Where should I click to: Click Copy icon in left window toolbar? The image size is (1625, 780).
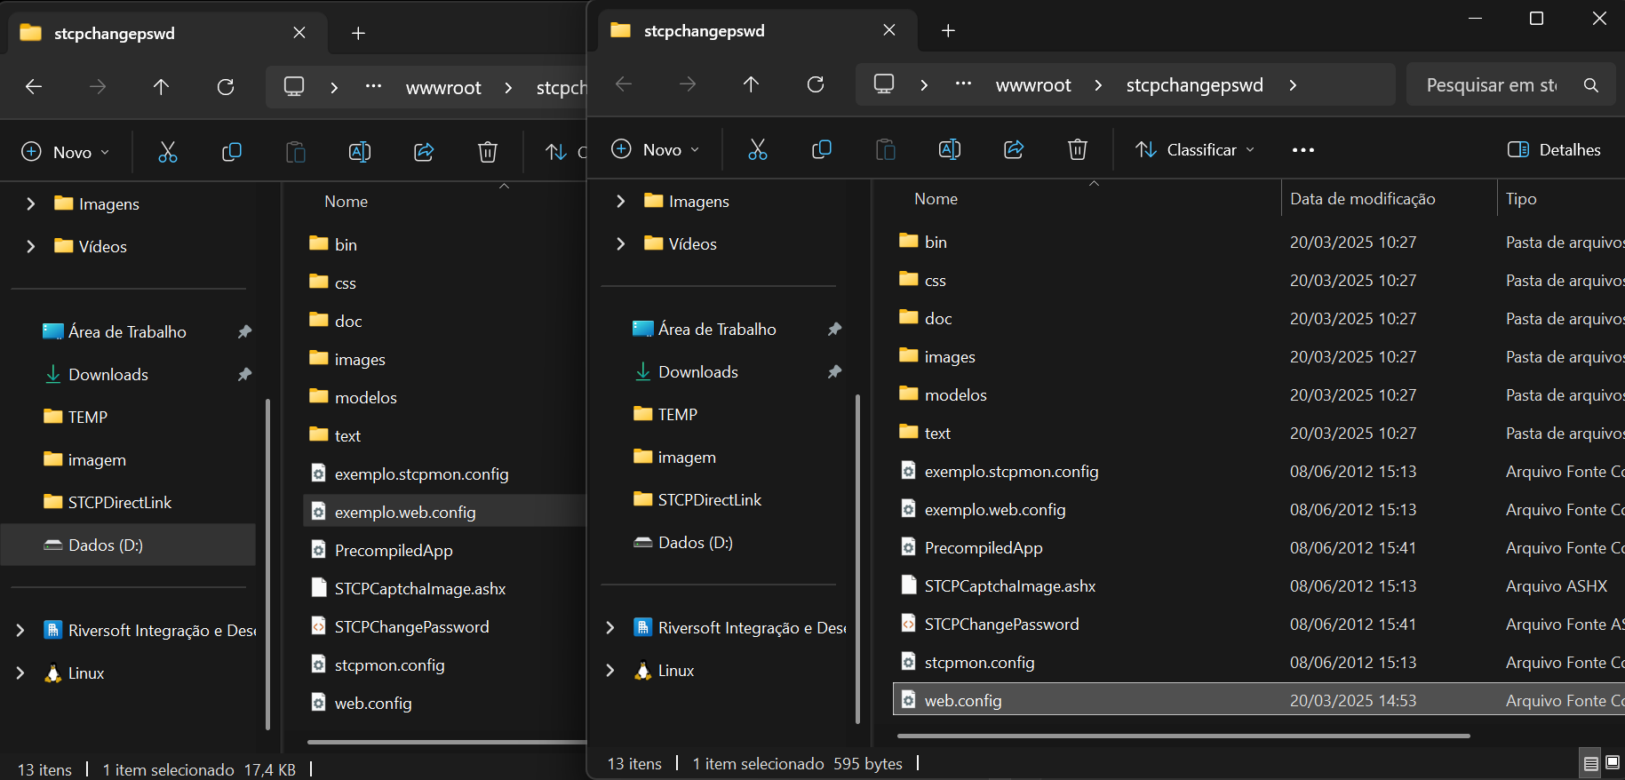pyautogui.click(x=232, y=153)
